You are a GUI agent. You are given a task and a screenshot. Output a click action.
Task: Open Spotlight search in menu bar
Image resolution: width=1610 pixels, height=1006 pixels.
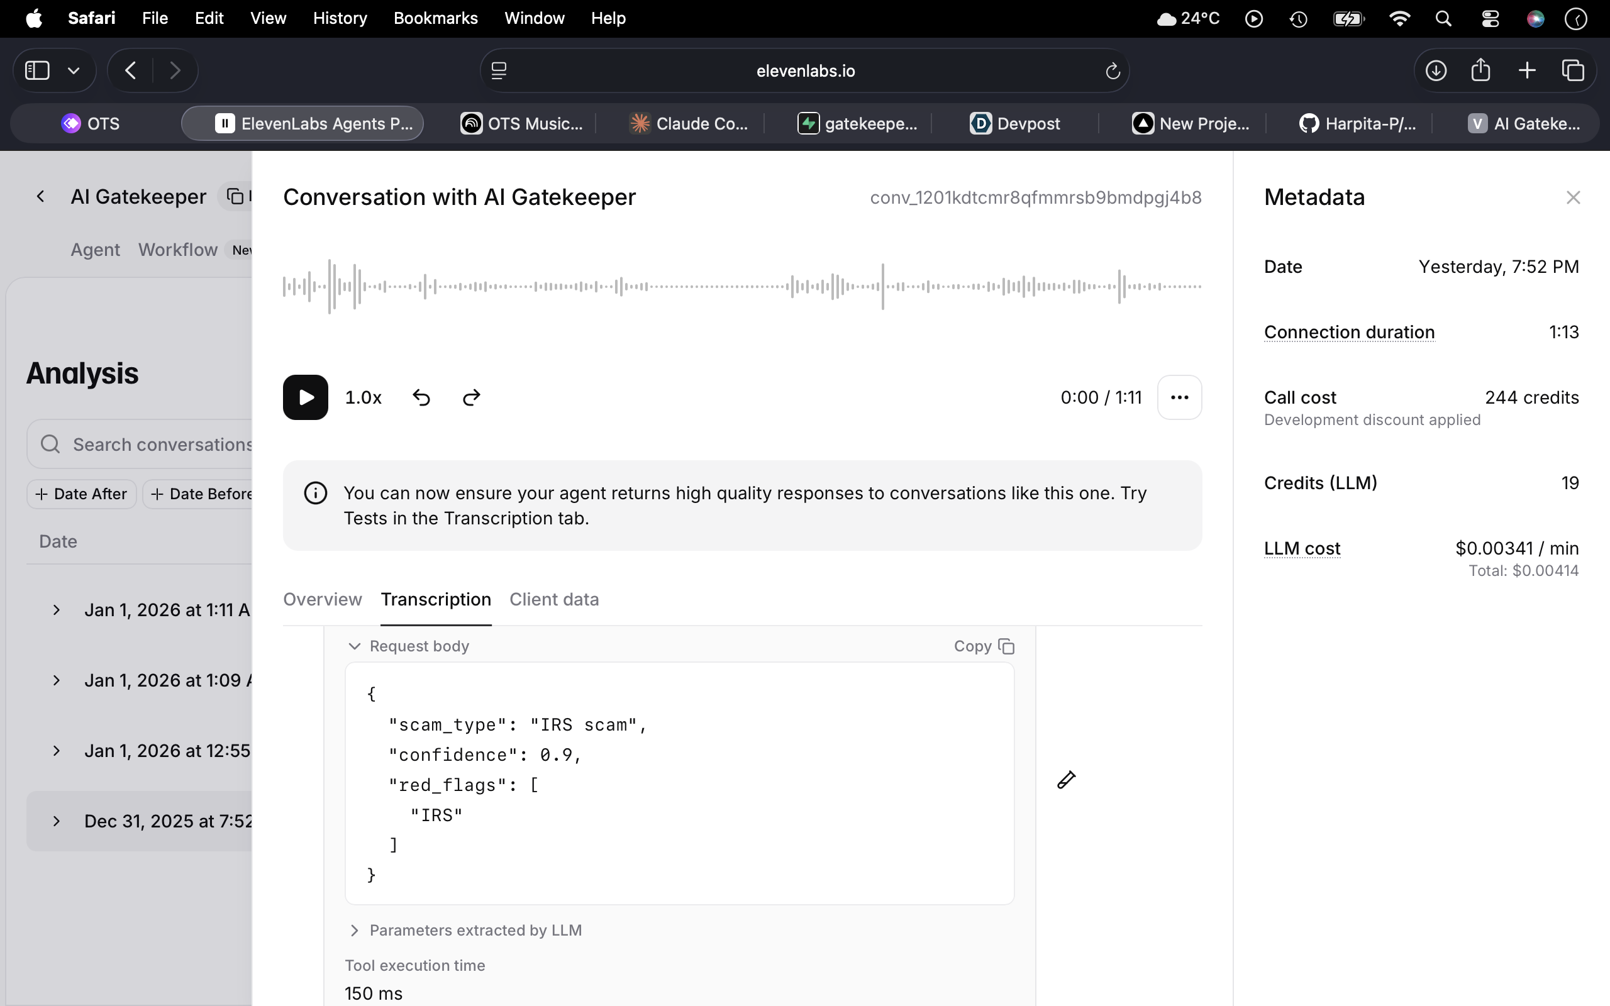(1443, 19)
